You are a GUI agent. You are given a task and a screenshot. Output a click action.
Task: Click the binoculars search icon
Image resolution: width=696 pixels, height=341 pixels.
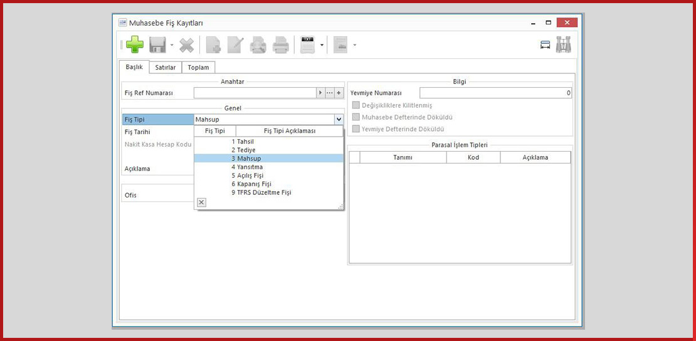[563, 45]
